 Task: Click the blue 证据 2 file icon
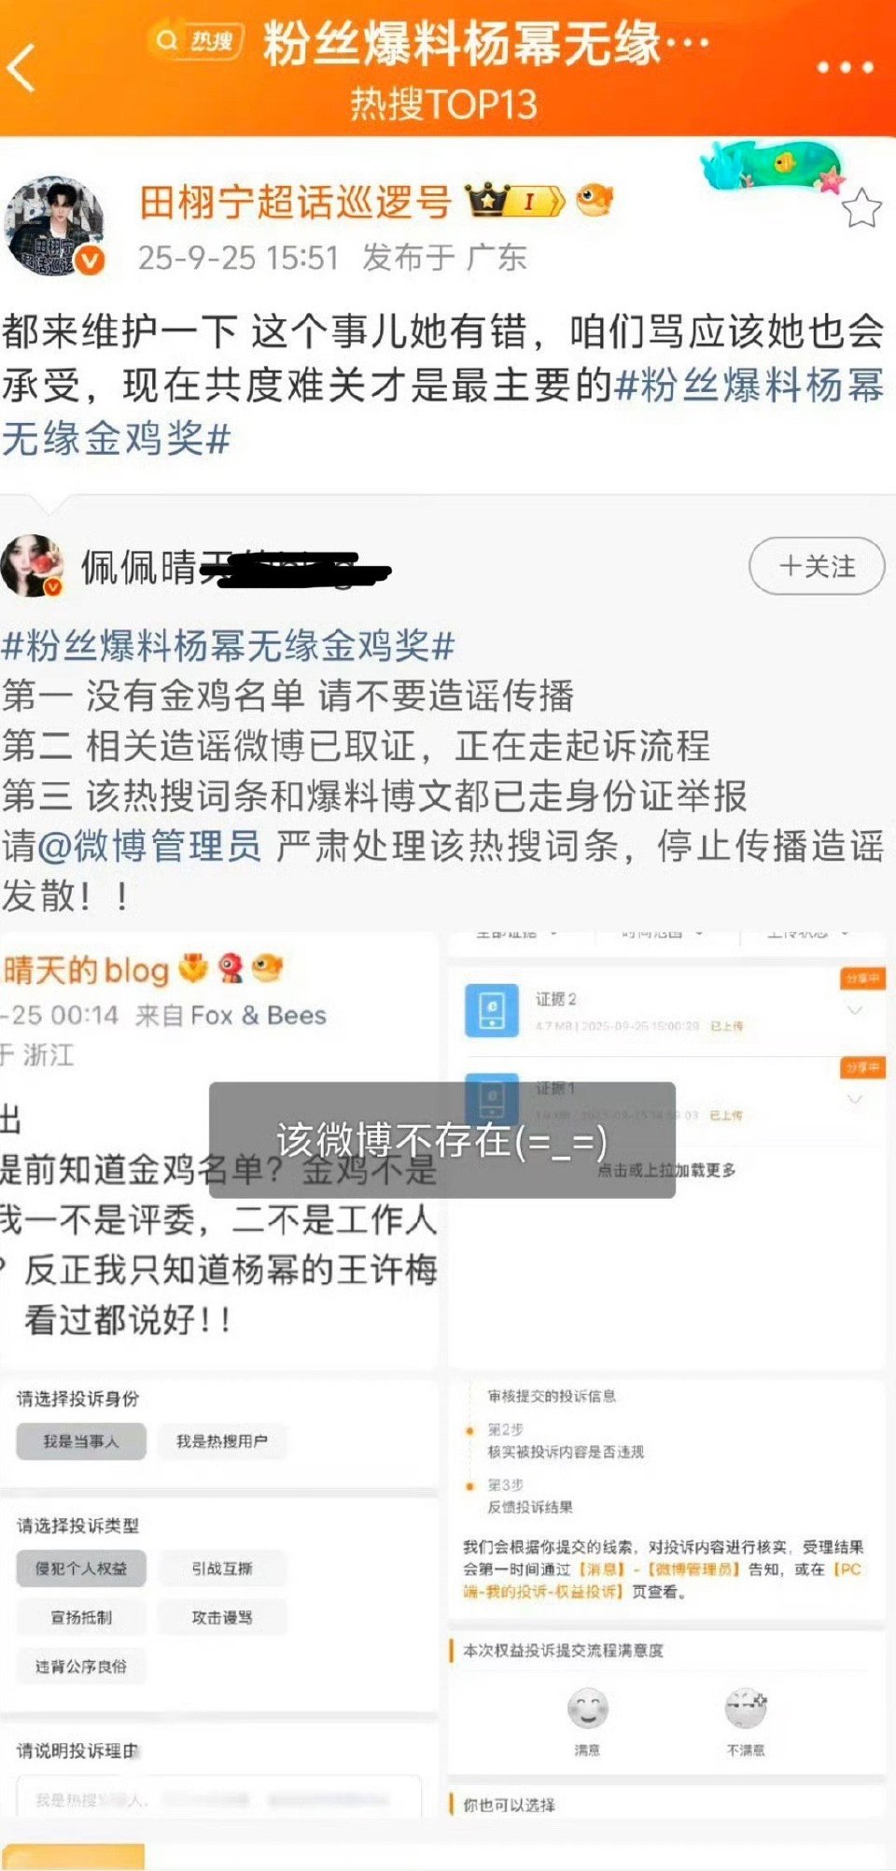(x=491, y=1011)
